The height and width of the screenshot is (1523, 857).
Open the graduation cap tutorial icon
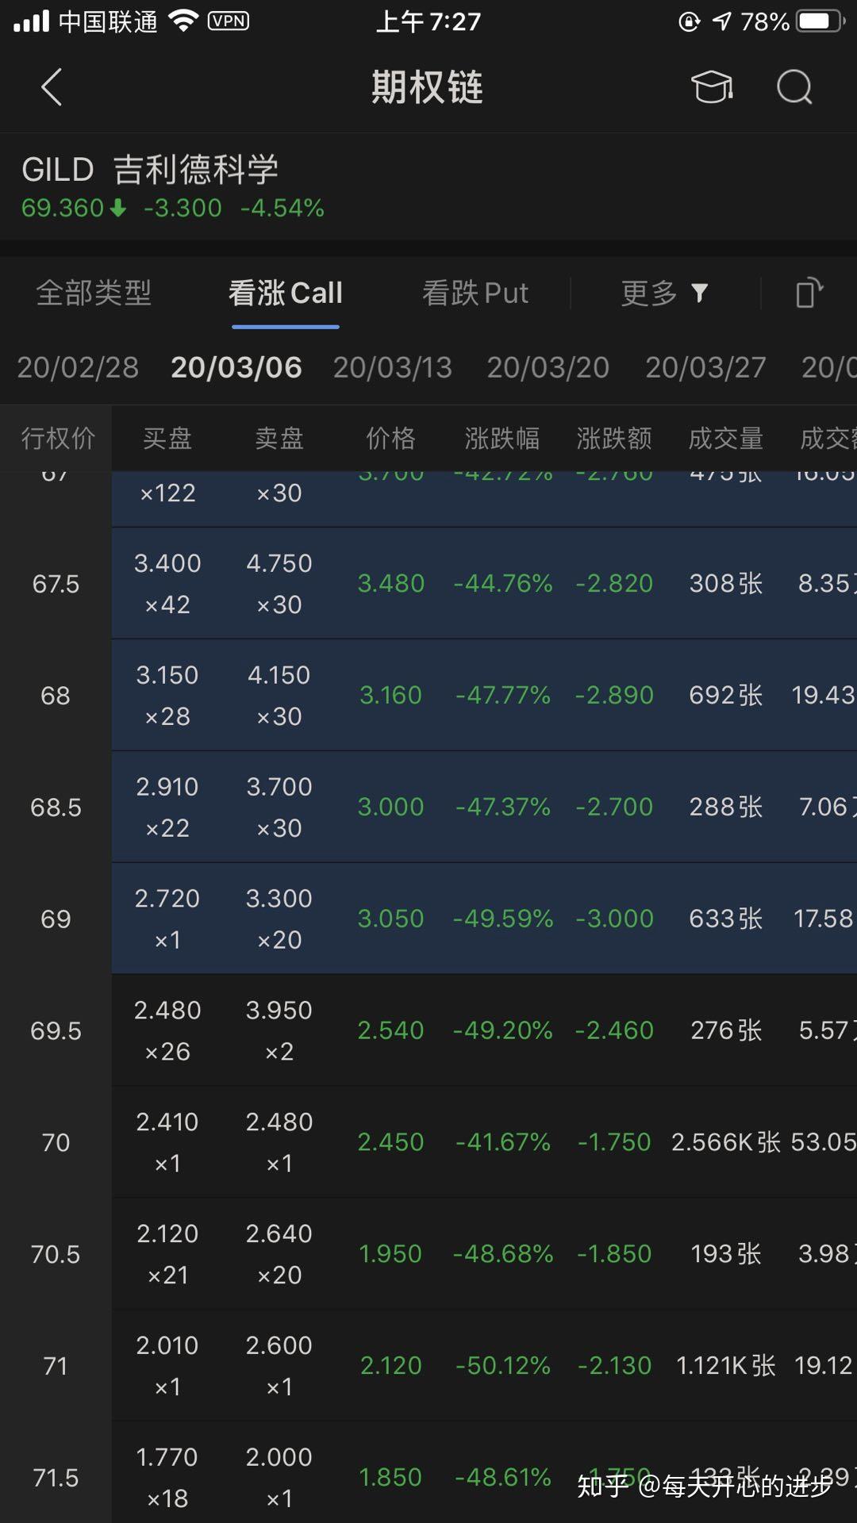pos(711,87)
